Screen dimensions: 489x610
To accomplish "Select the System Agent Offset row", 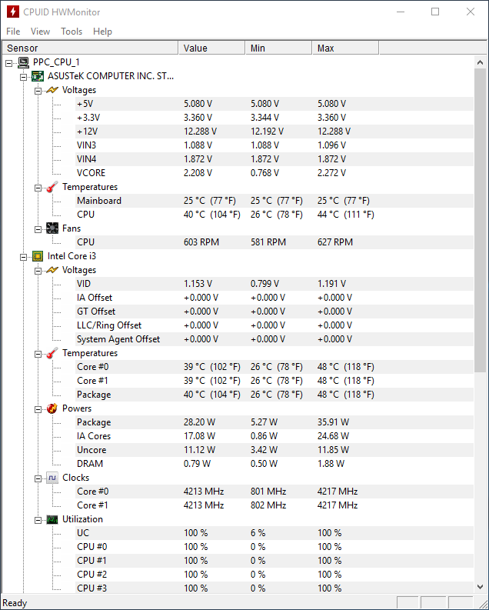I will [x=274, y=339].
